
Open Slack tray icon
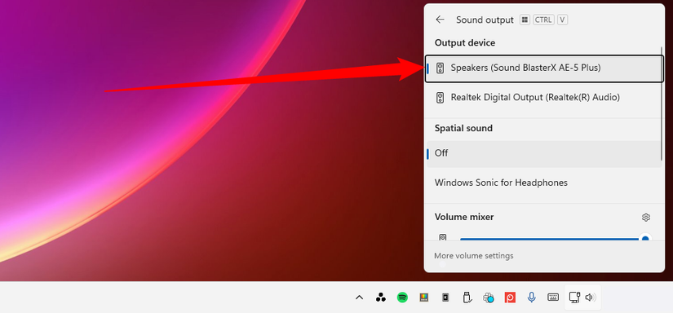pos(489,298)
